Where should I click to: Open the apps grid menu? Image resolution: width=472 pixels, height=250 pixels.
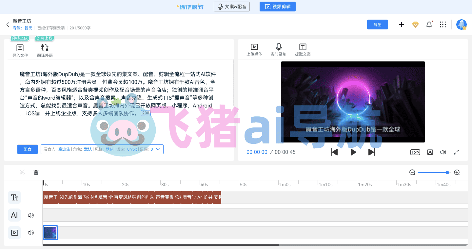pyautogui.click(x=443, y=25)
